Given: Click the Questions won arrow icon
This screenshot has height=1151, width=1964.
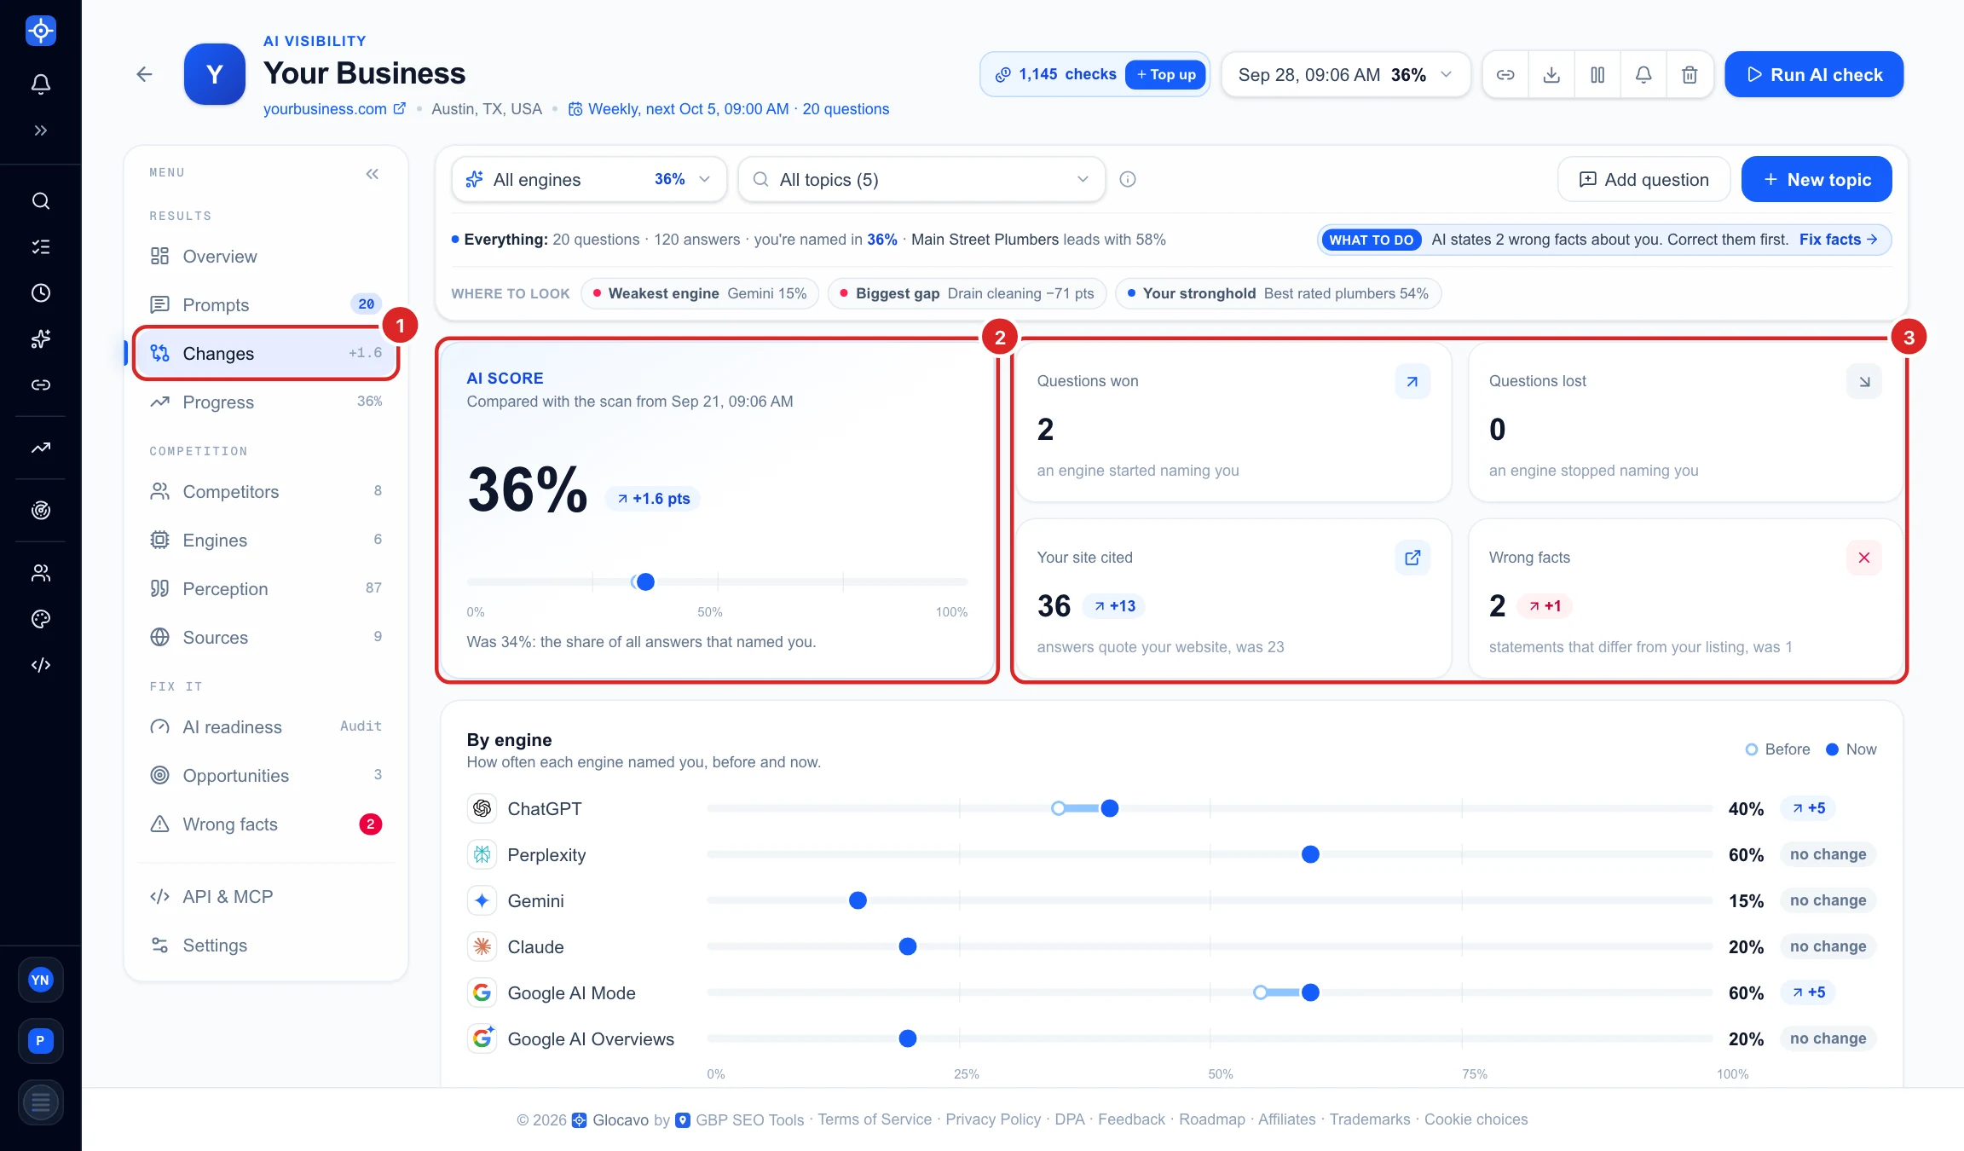Looking at the screenshot, I should [x=1412, y=381].
